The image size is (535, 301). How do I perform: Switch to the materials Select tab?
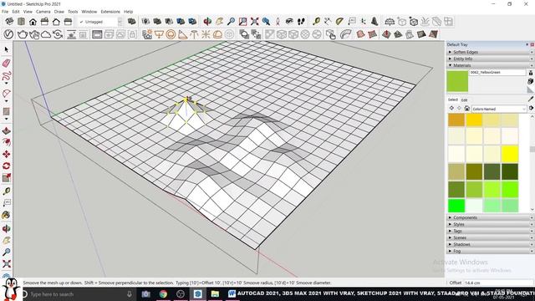[x=453, y=99]
